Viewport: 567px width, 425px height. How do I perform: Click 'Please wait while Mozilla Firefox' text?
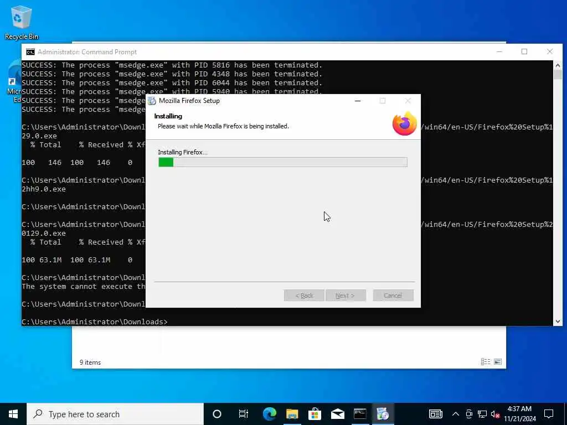coord(223,126)
